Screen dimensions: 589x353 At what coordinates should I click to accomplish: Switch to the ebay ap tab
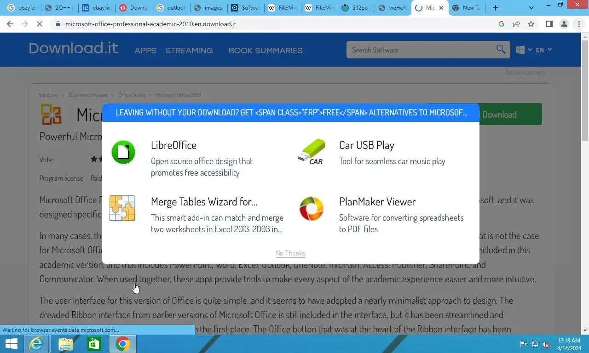(22, 8)
